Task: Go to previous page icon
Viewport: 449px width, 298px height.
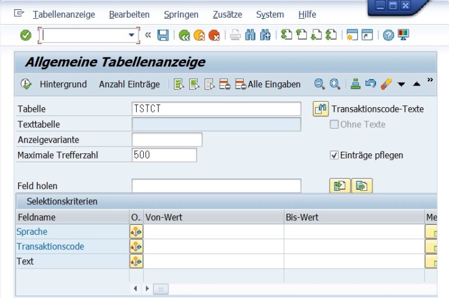Action: pos(302,35)
